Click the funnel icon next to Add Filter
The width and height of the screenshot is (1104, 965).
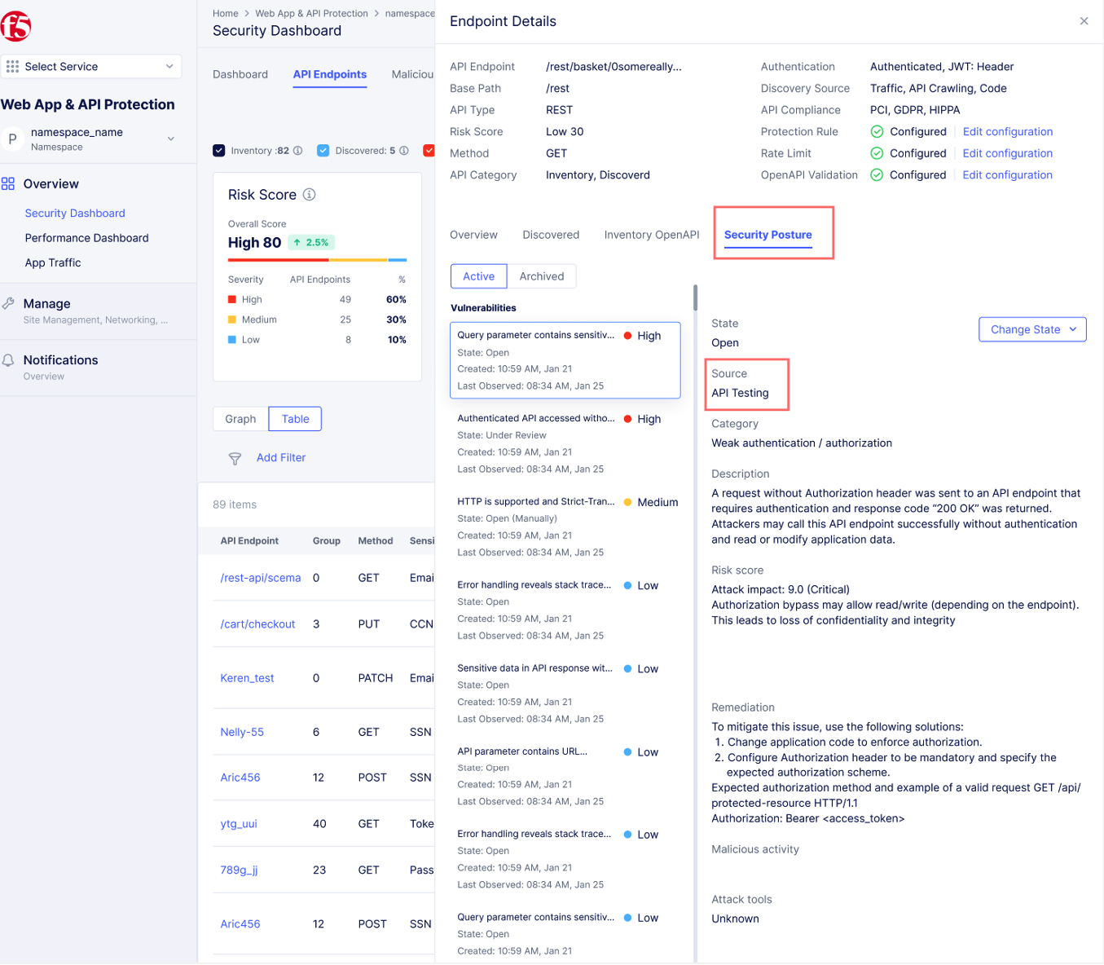pos(235,458)
